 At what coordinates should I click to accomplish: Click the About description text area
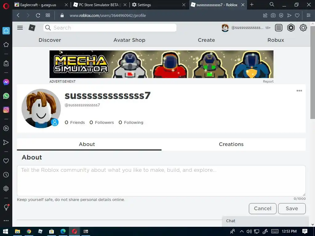tap(161, 181)
